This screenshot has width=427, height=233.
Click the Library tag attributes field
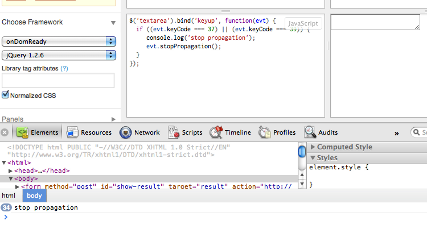[x=58, y=80]
